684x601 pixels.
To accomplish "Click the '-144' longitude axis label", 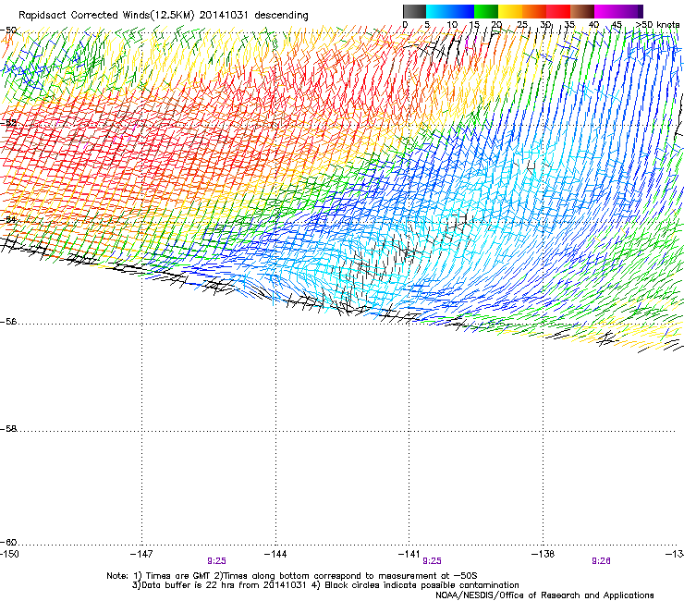I will coord(275,554).
